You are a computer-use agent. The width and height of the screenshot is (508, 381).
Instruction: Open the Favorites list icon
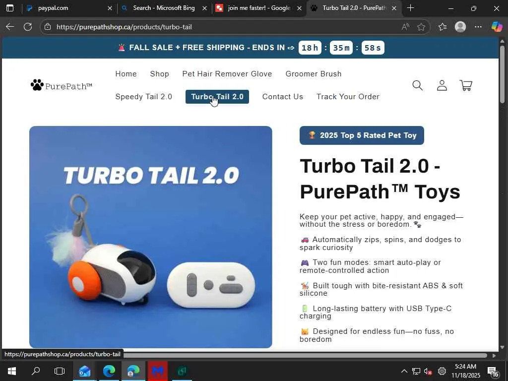click(x=442, y=27)
